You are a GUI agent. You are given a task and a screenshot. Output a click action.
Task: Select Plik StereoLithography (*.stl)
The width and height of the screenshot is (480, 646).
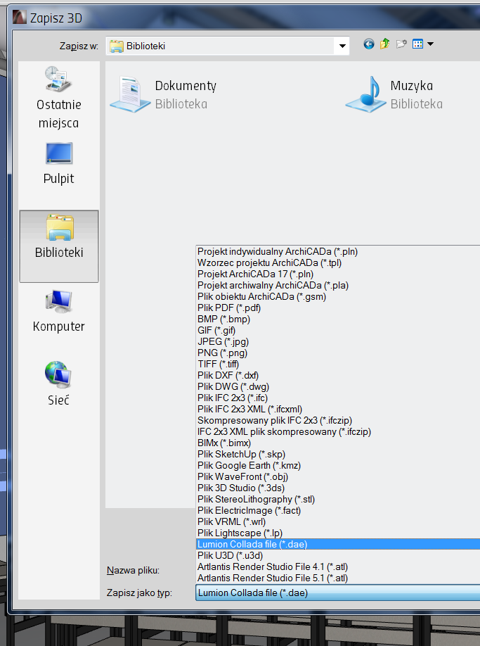pyautogui.click(x=337, y=500)
